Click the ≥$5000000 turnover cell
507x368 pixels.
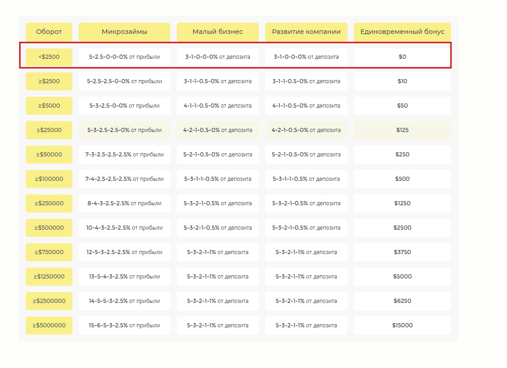pyautogui.click(x=49, y=326)
